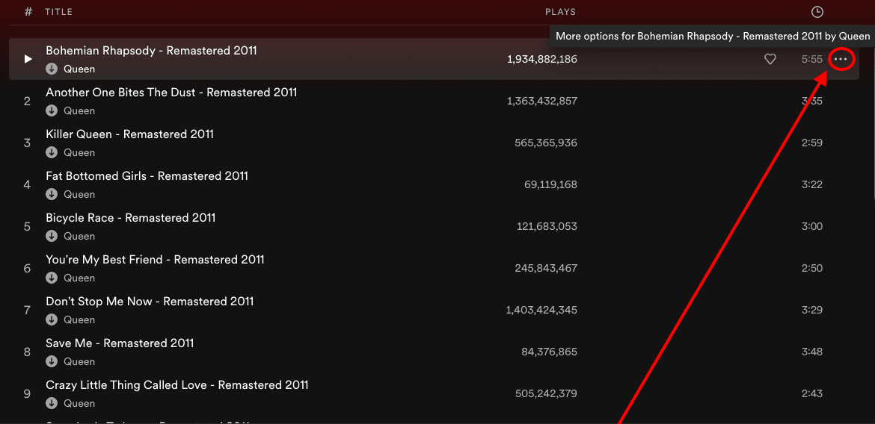Click the downloaded icon under Crazy Little Thing Called Love
The width and height of the screenshot is (875, 424).
[52, 403]
